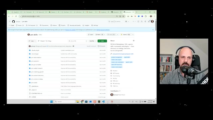213x120 pixels.
Task: Open the GitHub issues circle icon in header
Action: pos(138,21)
